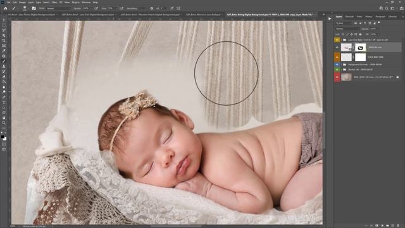The width and height of the screenshot is (405, 228).
Task: Click the Search icon at top right
Action: click(387, 8)
